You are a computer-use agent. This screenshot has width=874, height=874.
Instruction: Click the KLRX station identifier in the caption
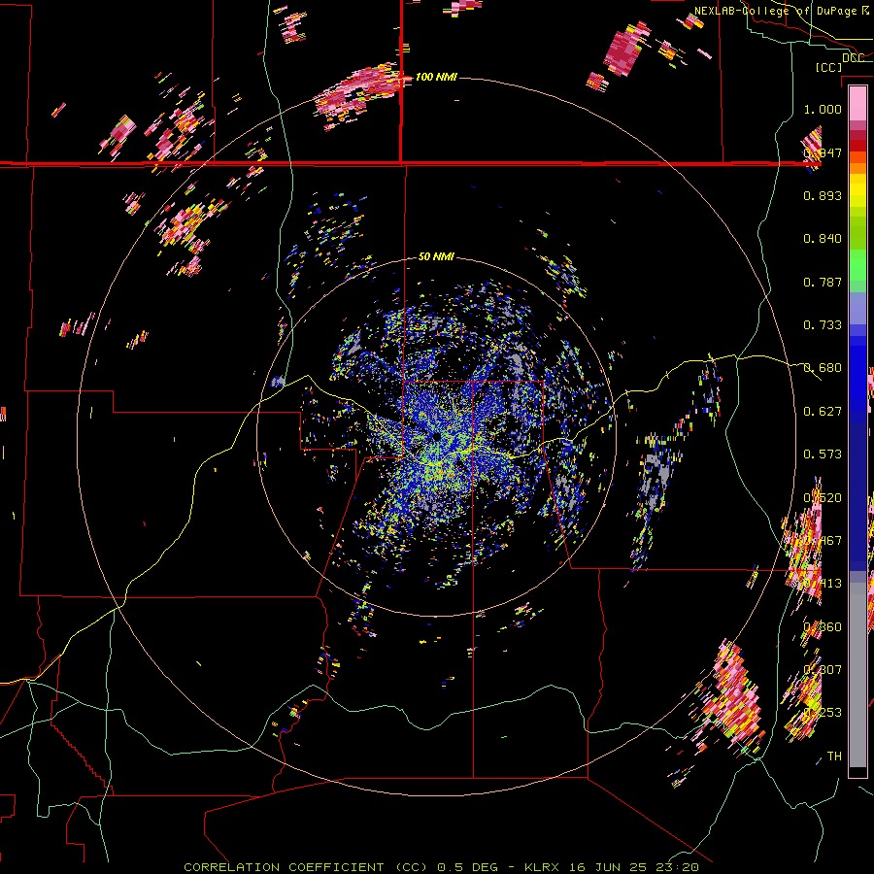click(x=544, y=867)
